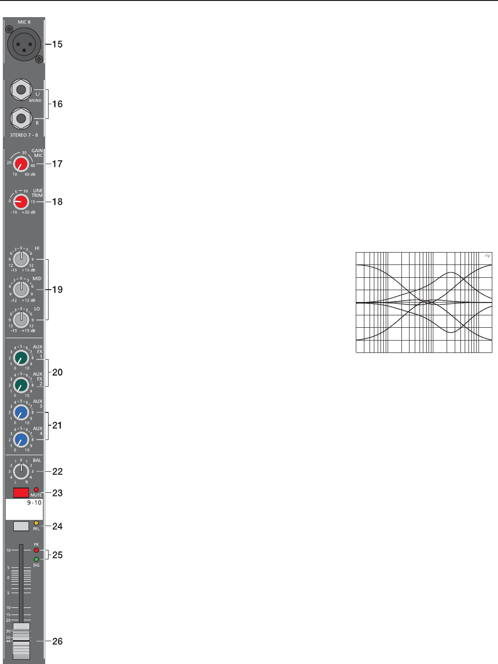Click the HI equalizer knob
498x664 pixels.
21,259
